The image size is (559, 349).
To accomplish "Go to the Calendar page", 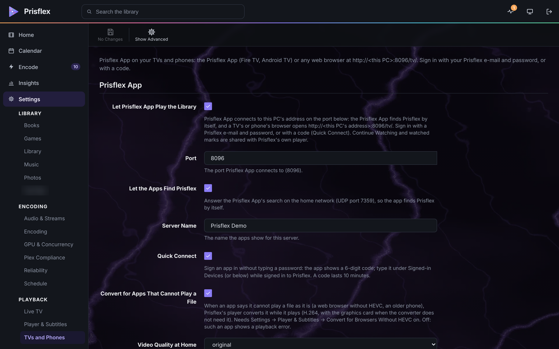I will pyautogui.click(x=44, y=51).
